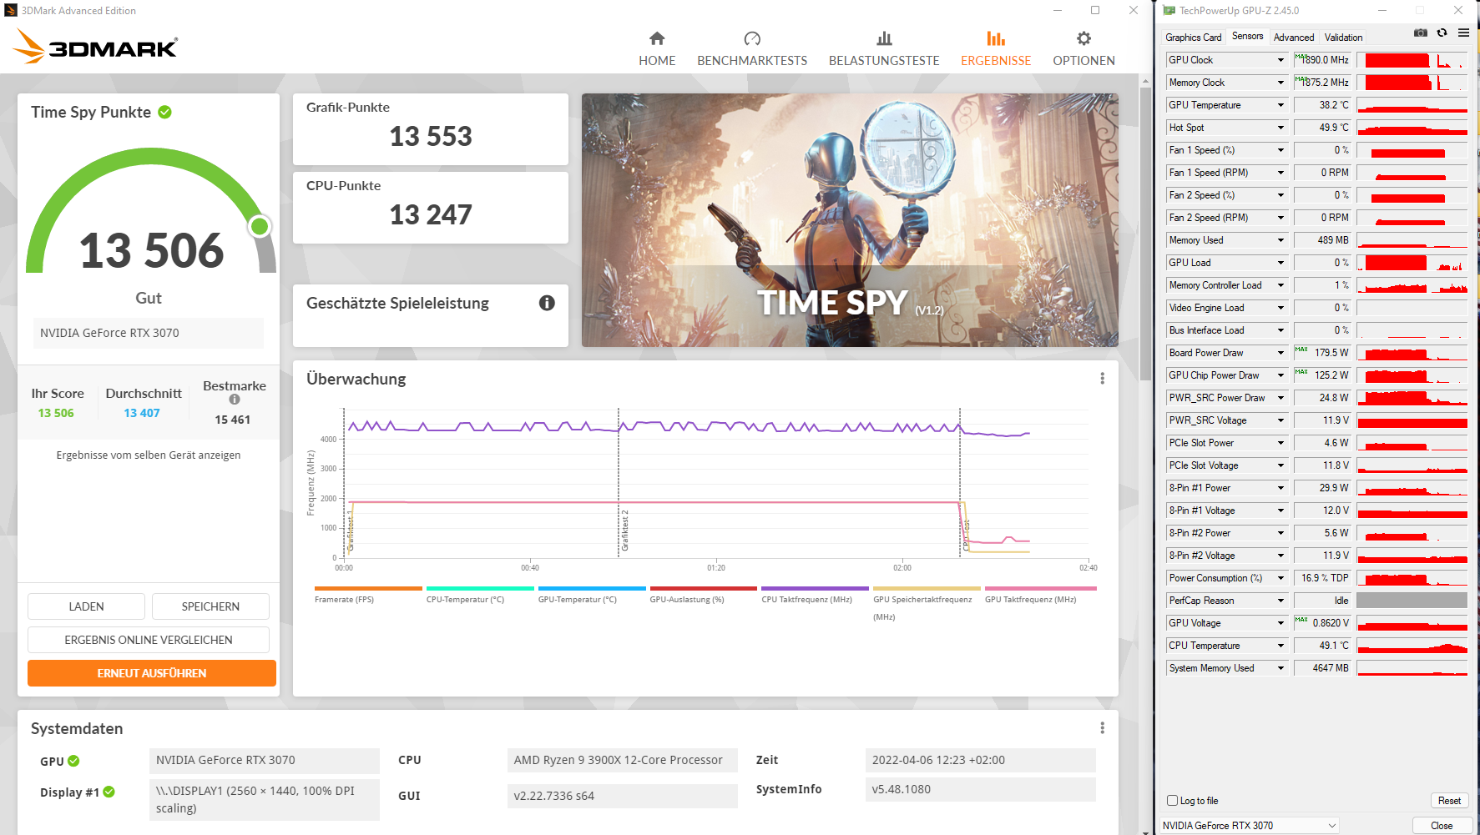Click the LADEN button

(86, 606)
